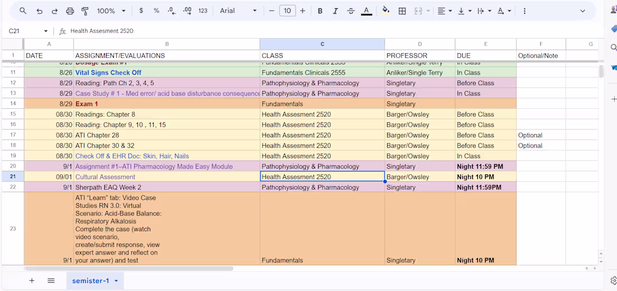Add a new sheet with plus button
Screen dimensions: 617x291
click(32, 280)
